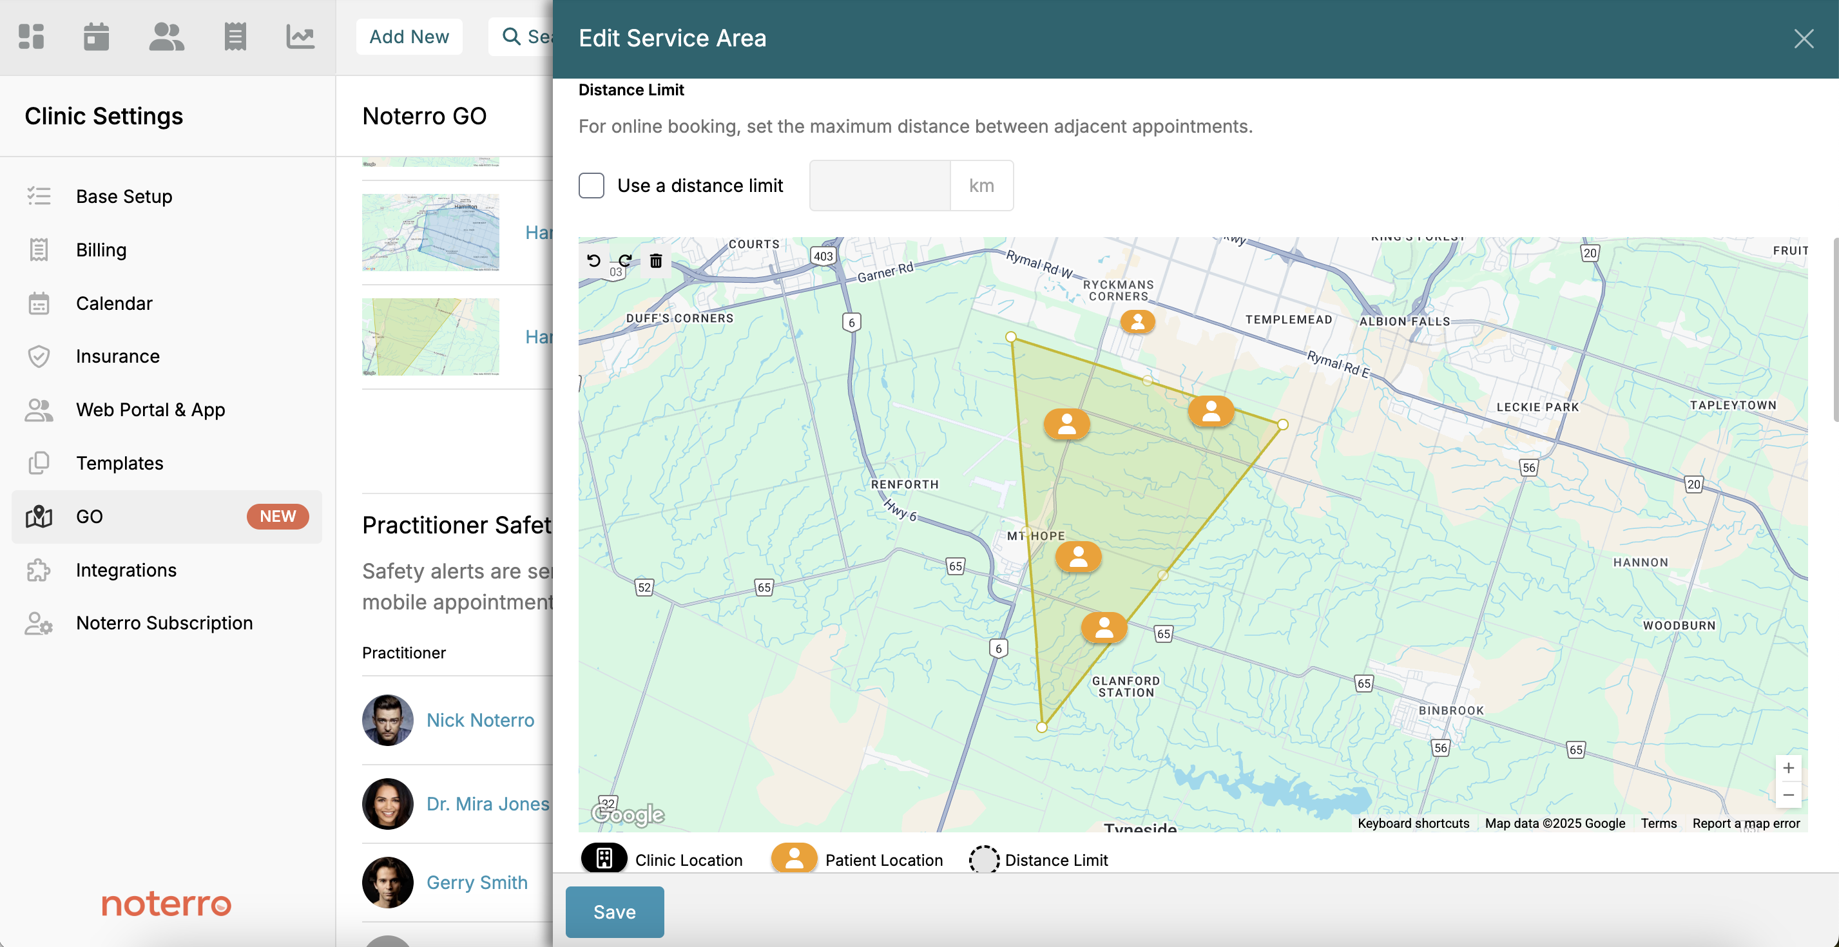Open the patients icon in top navigation

click(166, 36)
